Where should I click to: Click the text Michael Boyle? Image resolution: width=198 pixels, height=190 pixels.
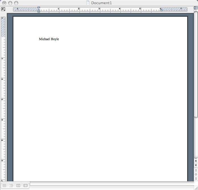(49, 39)
